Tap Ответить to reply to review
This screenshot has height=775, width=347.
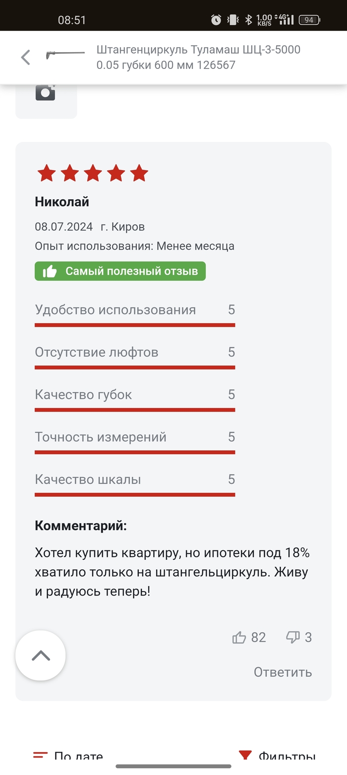point(283,672)
